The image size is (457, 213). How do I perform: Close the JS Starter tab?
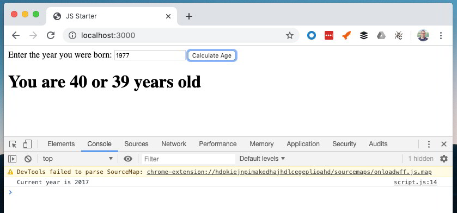(168, 16)
